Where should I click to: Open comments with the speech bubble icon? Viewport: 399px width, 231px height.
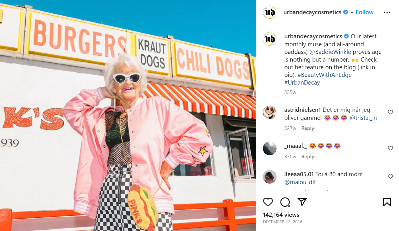click(x=285, y=202)
